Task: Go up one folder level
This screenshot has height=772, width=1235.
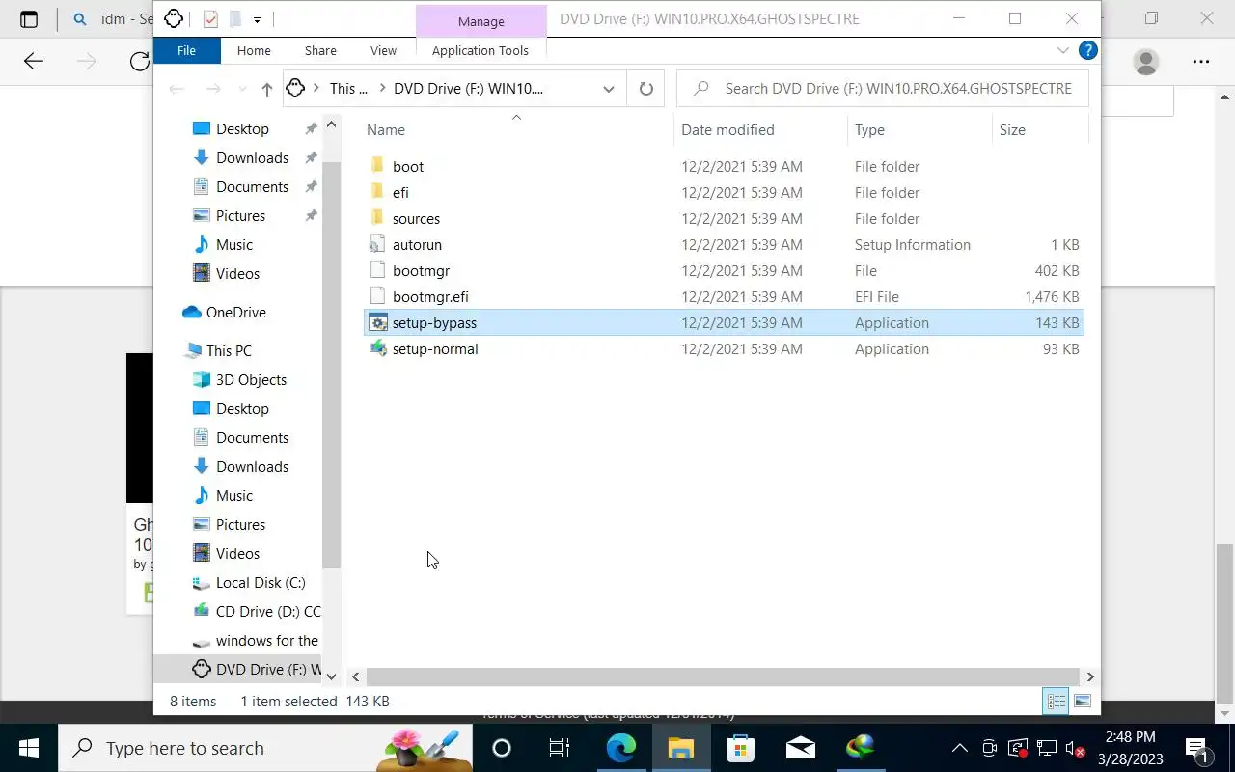Action: 267,89
